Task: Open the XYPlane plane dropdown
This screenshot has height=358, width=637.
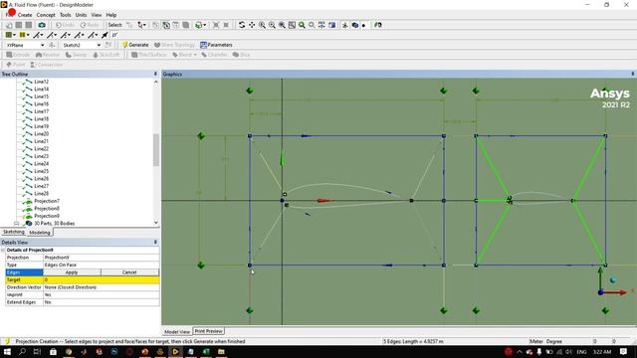Action: (42, 45)
